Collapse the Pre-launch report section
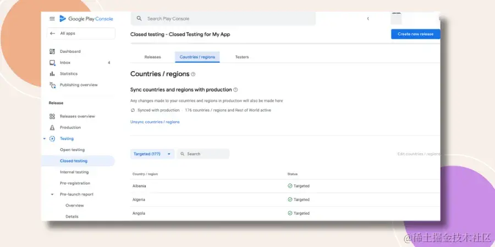495x247 pixels. [x=52, y=194]
